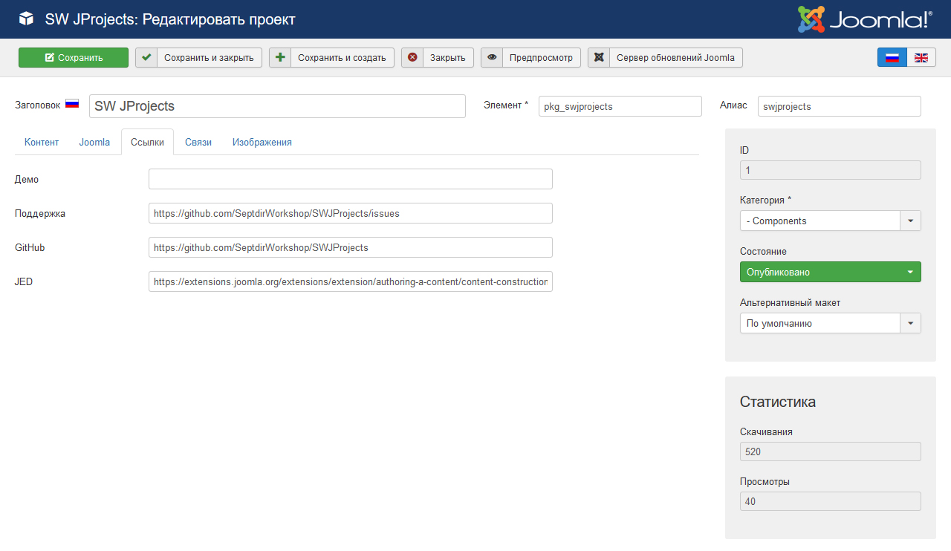Click the Joomla logo in the header

pos(865,19)
